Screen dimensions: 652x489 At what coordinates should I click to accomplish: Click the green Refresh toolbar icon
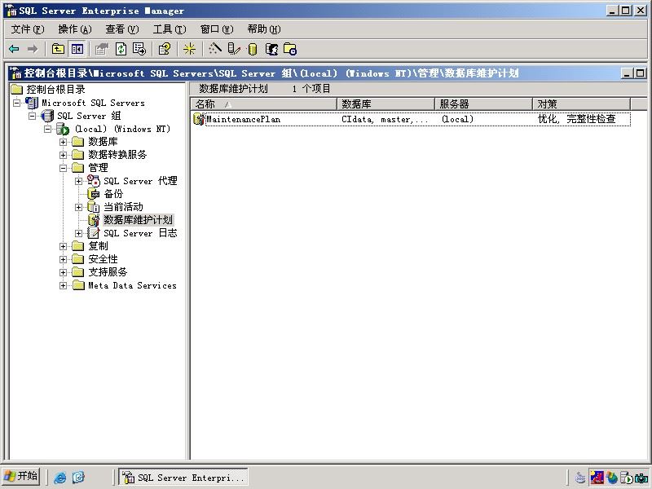click(121, 49)
